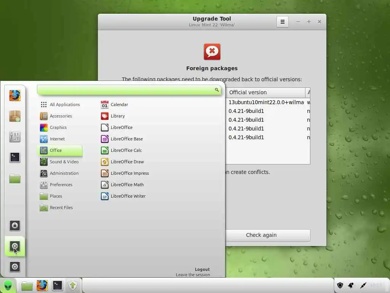Open Software Manager package icon in favorites
The height and width of the screenshot is (293, 390).
tap(15, 116)
